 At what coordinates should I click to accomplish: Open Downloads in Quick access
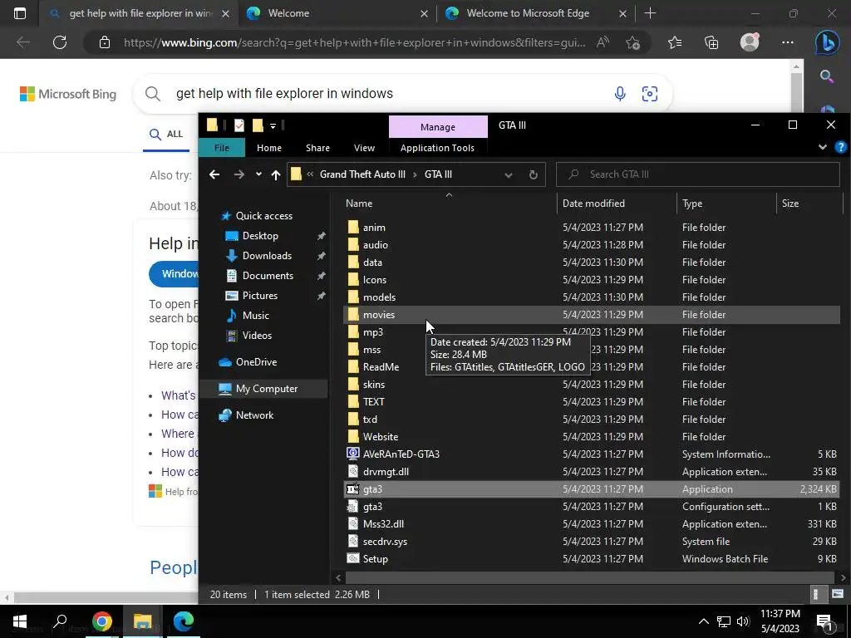click(267, 256)
